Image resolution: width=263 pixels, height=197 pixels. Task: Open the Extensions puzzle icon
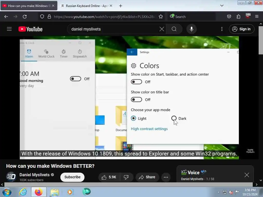238,16
